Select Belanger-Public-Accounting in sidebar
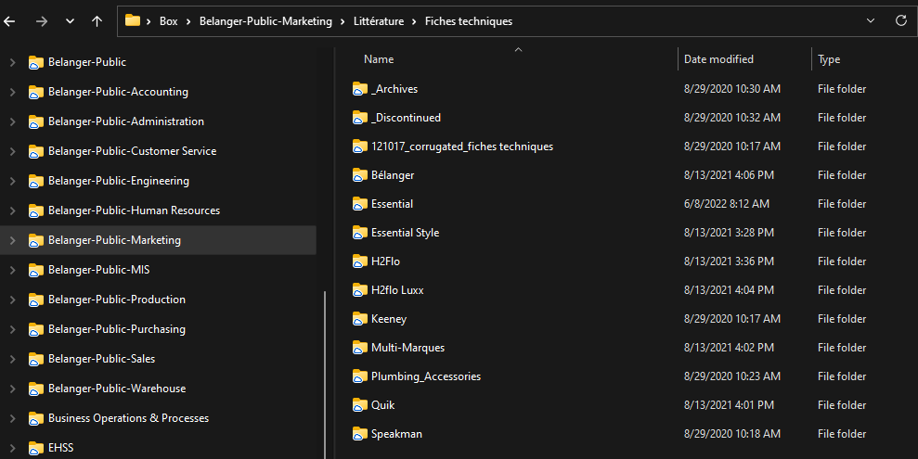This screenshot has width=918, height=459. [118, 92]
